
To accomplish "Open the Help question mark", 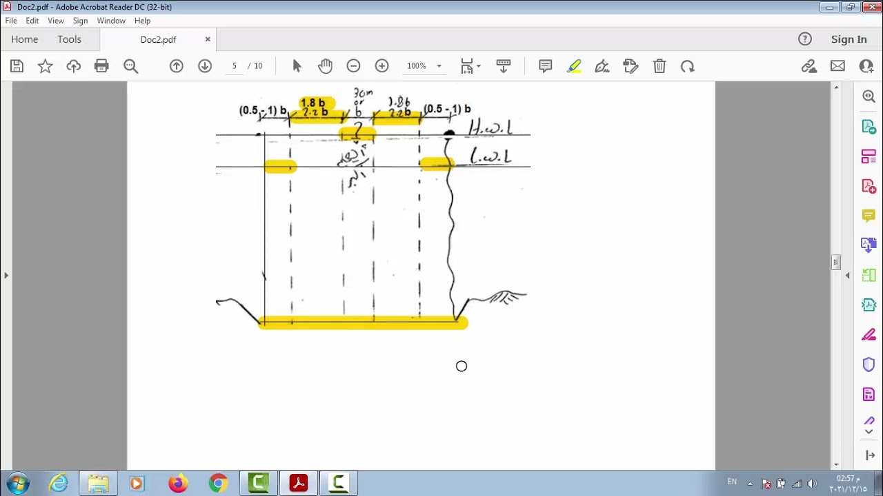I will 805,39.
